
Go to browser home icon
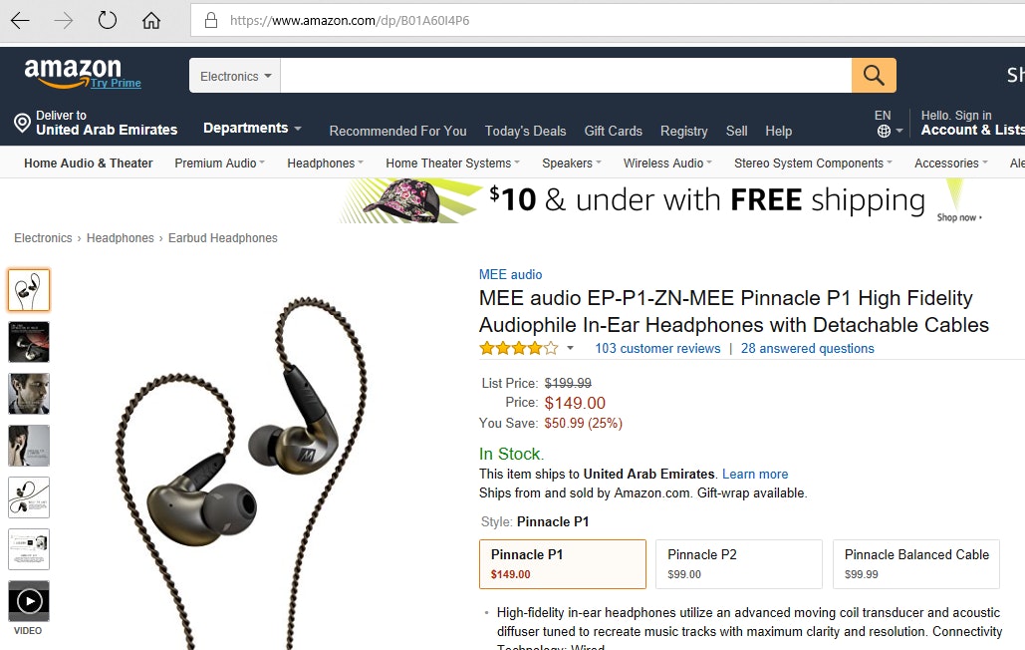[151, 21]
